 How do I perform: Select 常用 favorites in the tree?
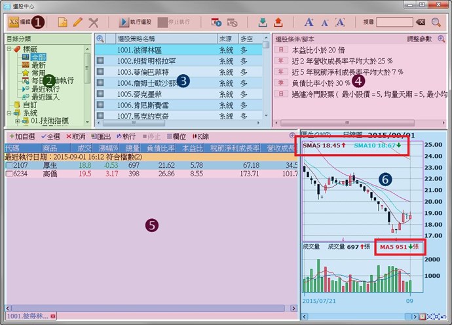[39, 73]
